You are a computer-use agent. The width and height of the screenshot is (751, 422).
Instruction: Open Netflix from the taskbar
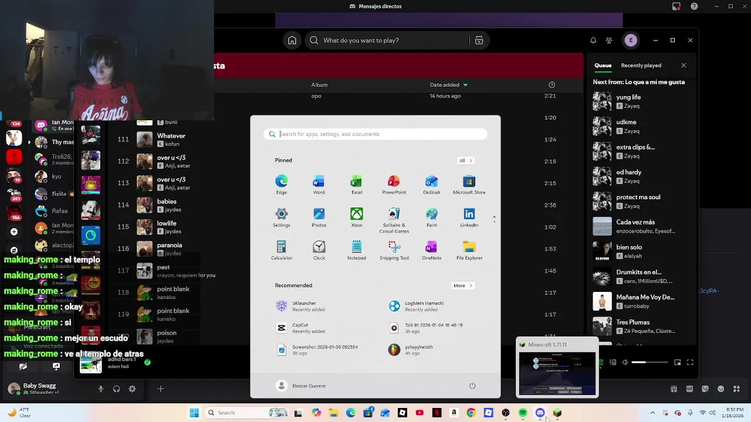click(x=437, y=413)
